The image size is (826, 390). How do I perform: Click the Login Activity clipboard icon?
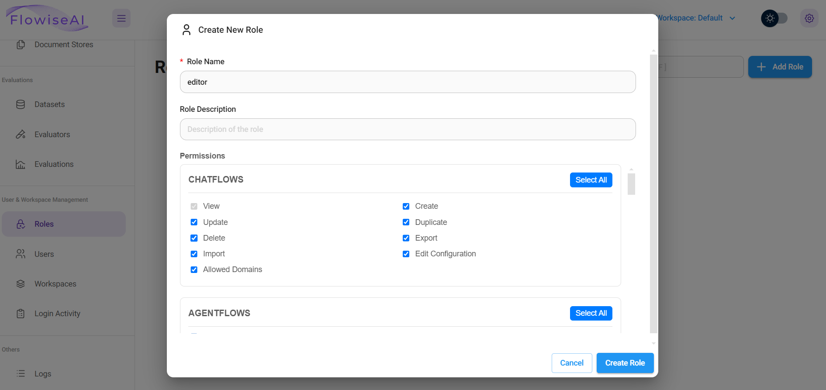point(21,314)
